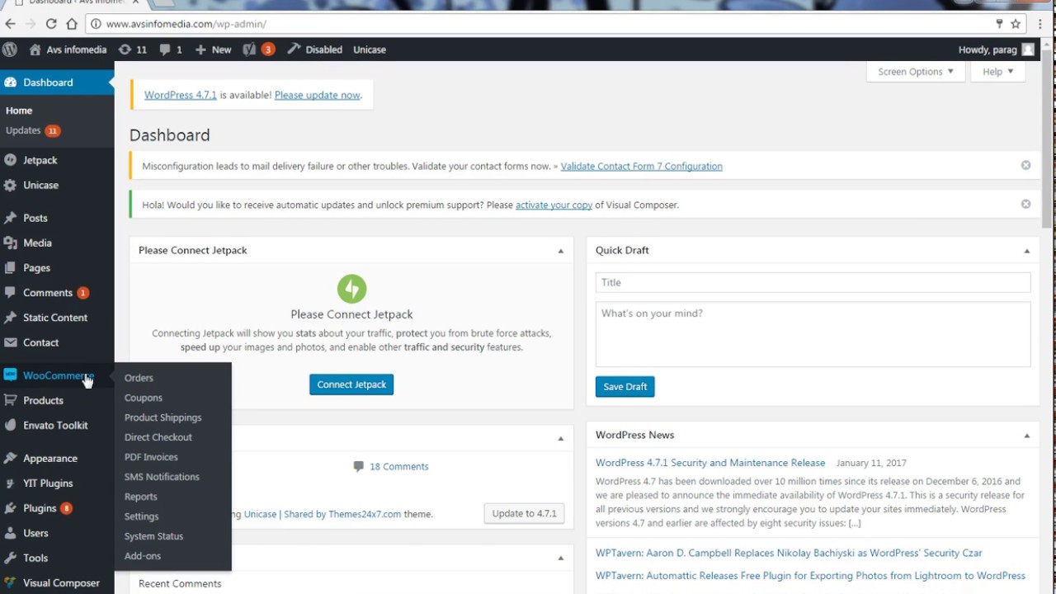Click the browser address bar URL
Screen dimensions: 1056x594
pos(186,24)
